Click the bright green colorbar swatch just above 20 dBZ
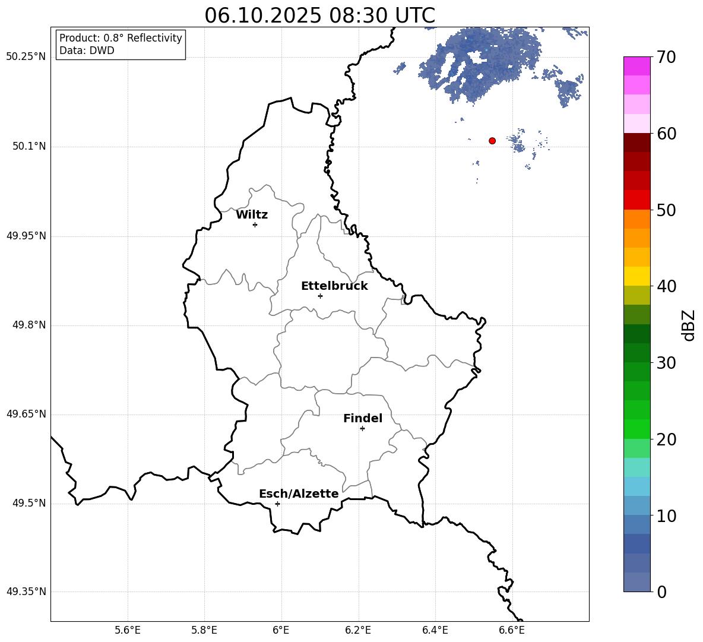703x642 pixels. [x=637, y=429]
